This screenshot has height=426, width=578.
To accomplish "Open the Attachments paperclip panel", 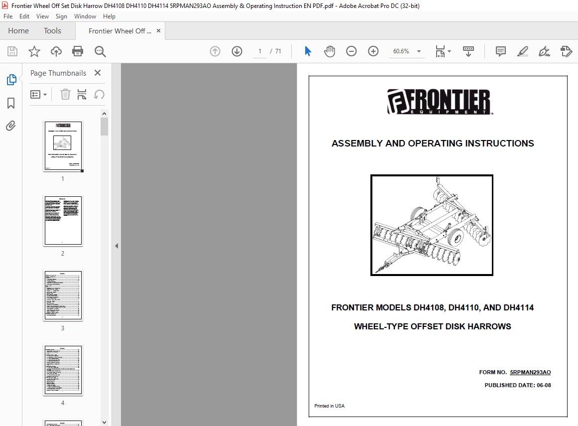I will coord(10,126).
